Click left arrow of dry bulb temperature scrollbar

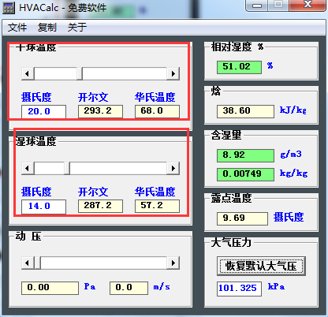28,73
